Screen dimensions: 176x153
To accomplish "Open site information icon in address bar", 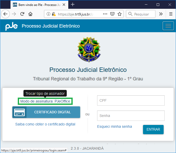I will coord(48,14).
